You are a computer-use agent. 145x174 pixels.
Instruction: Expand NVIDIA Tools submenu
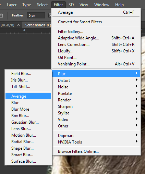coord(96,142)
